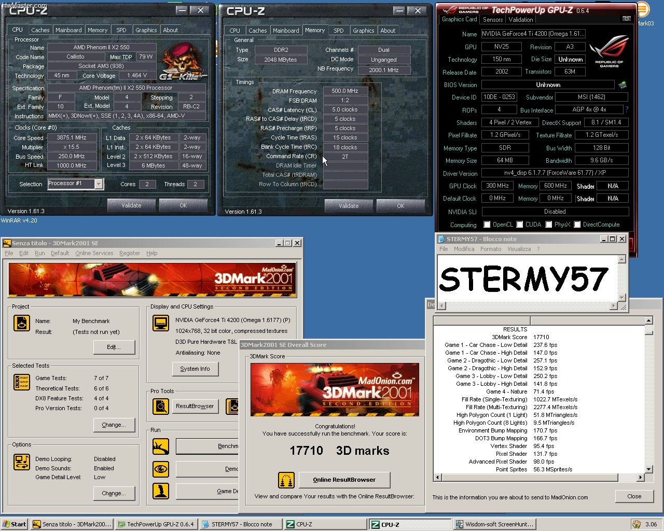Image resolution: width=664 pixels, height=531 pixels.
Task: Click the Core Speed value 3875.1 MHz
Action: [x=72, y=138]
